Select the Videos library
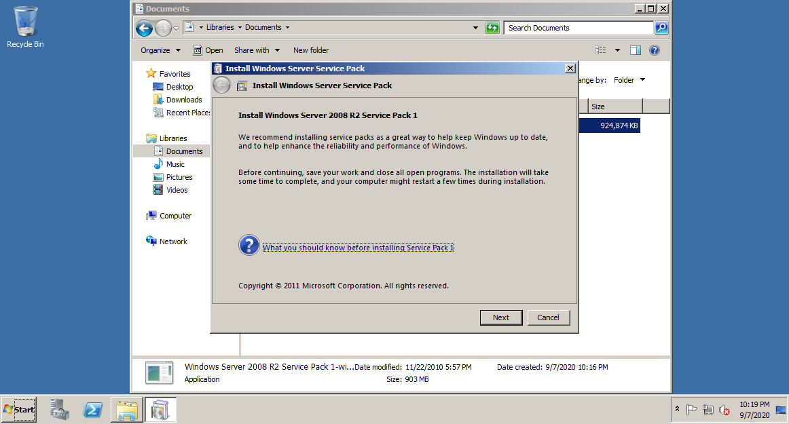Image resolution: width=789 pixels, height=424 pixels. [x=177, y=190]
